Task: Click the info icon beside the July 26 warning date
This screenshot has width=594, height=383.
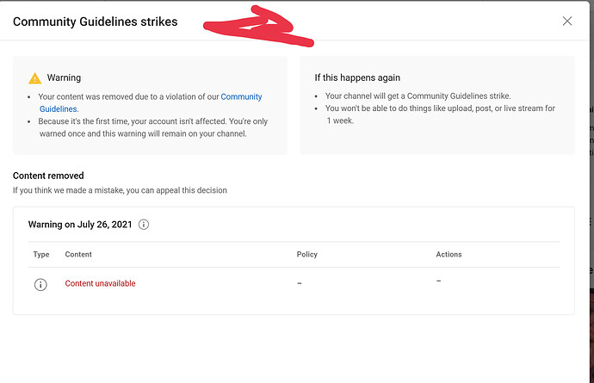Action: click(144, 225)
